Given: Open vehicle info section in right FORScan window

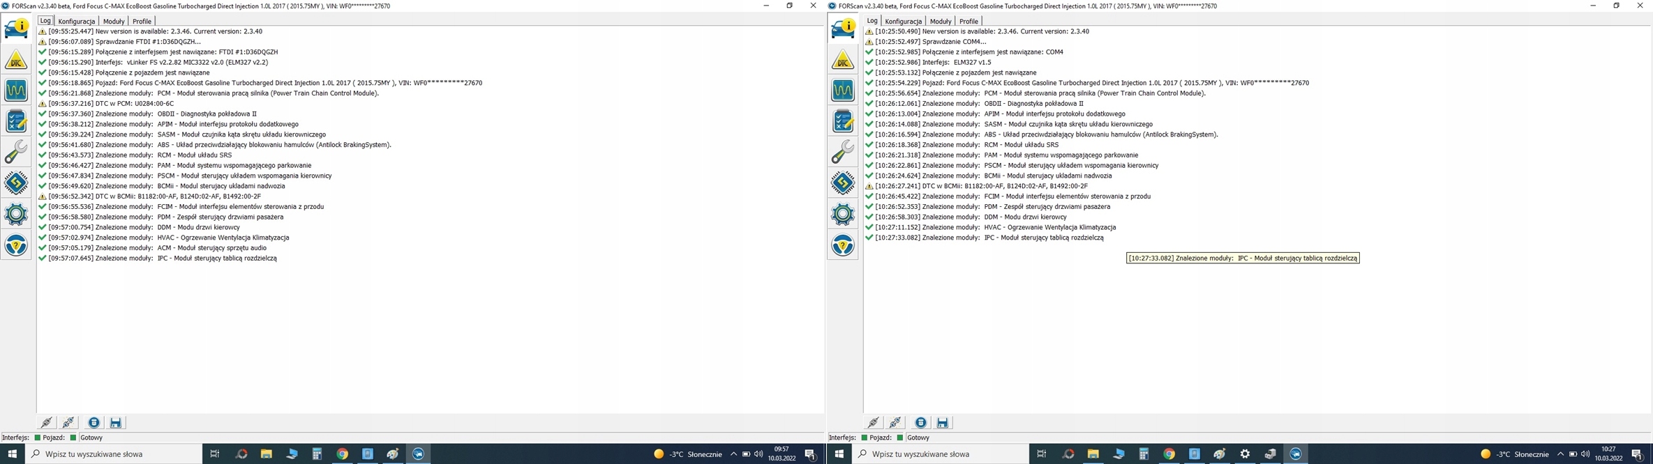Looking at the screenshot, I should (843, 29).
